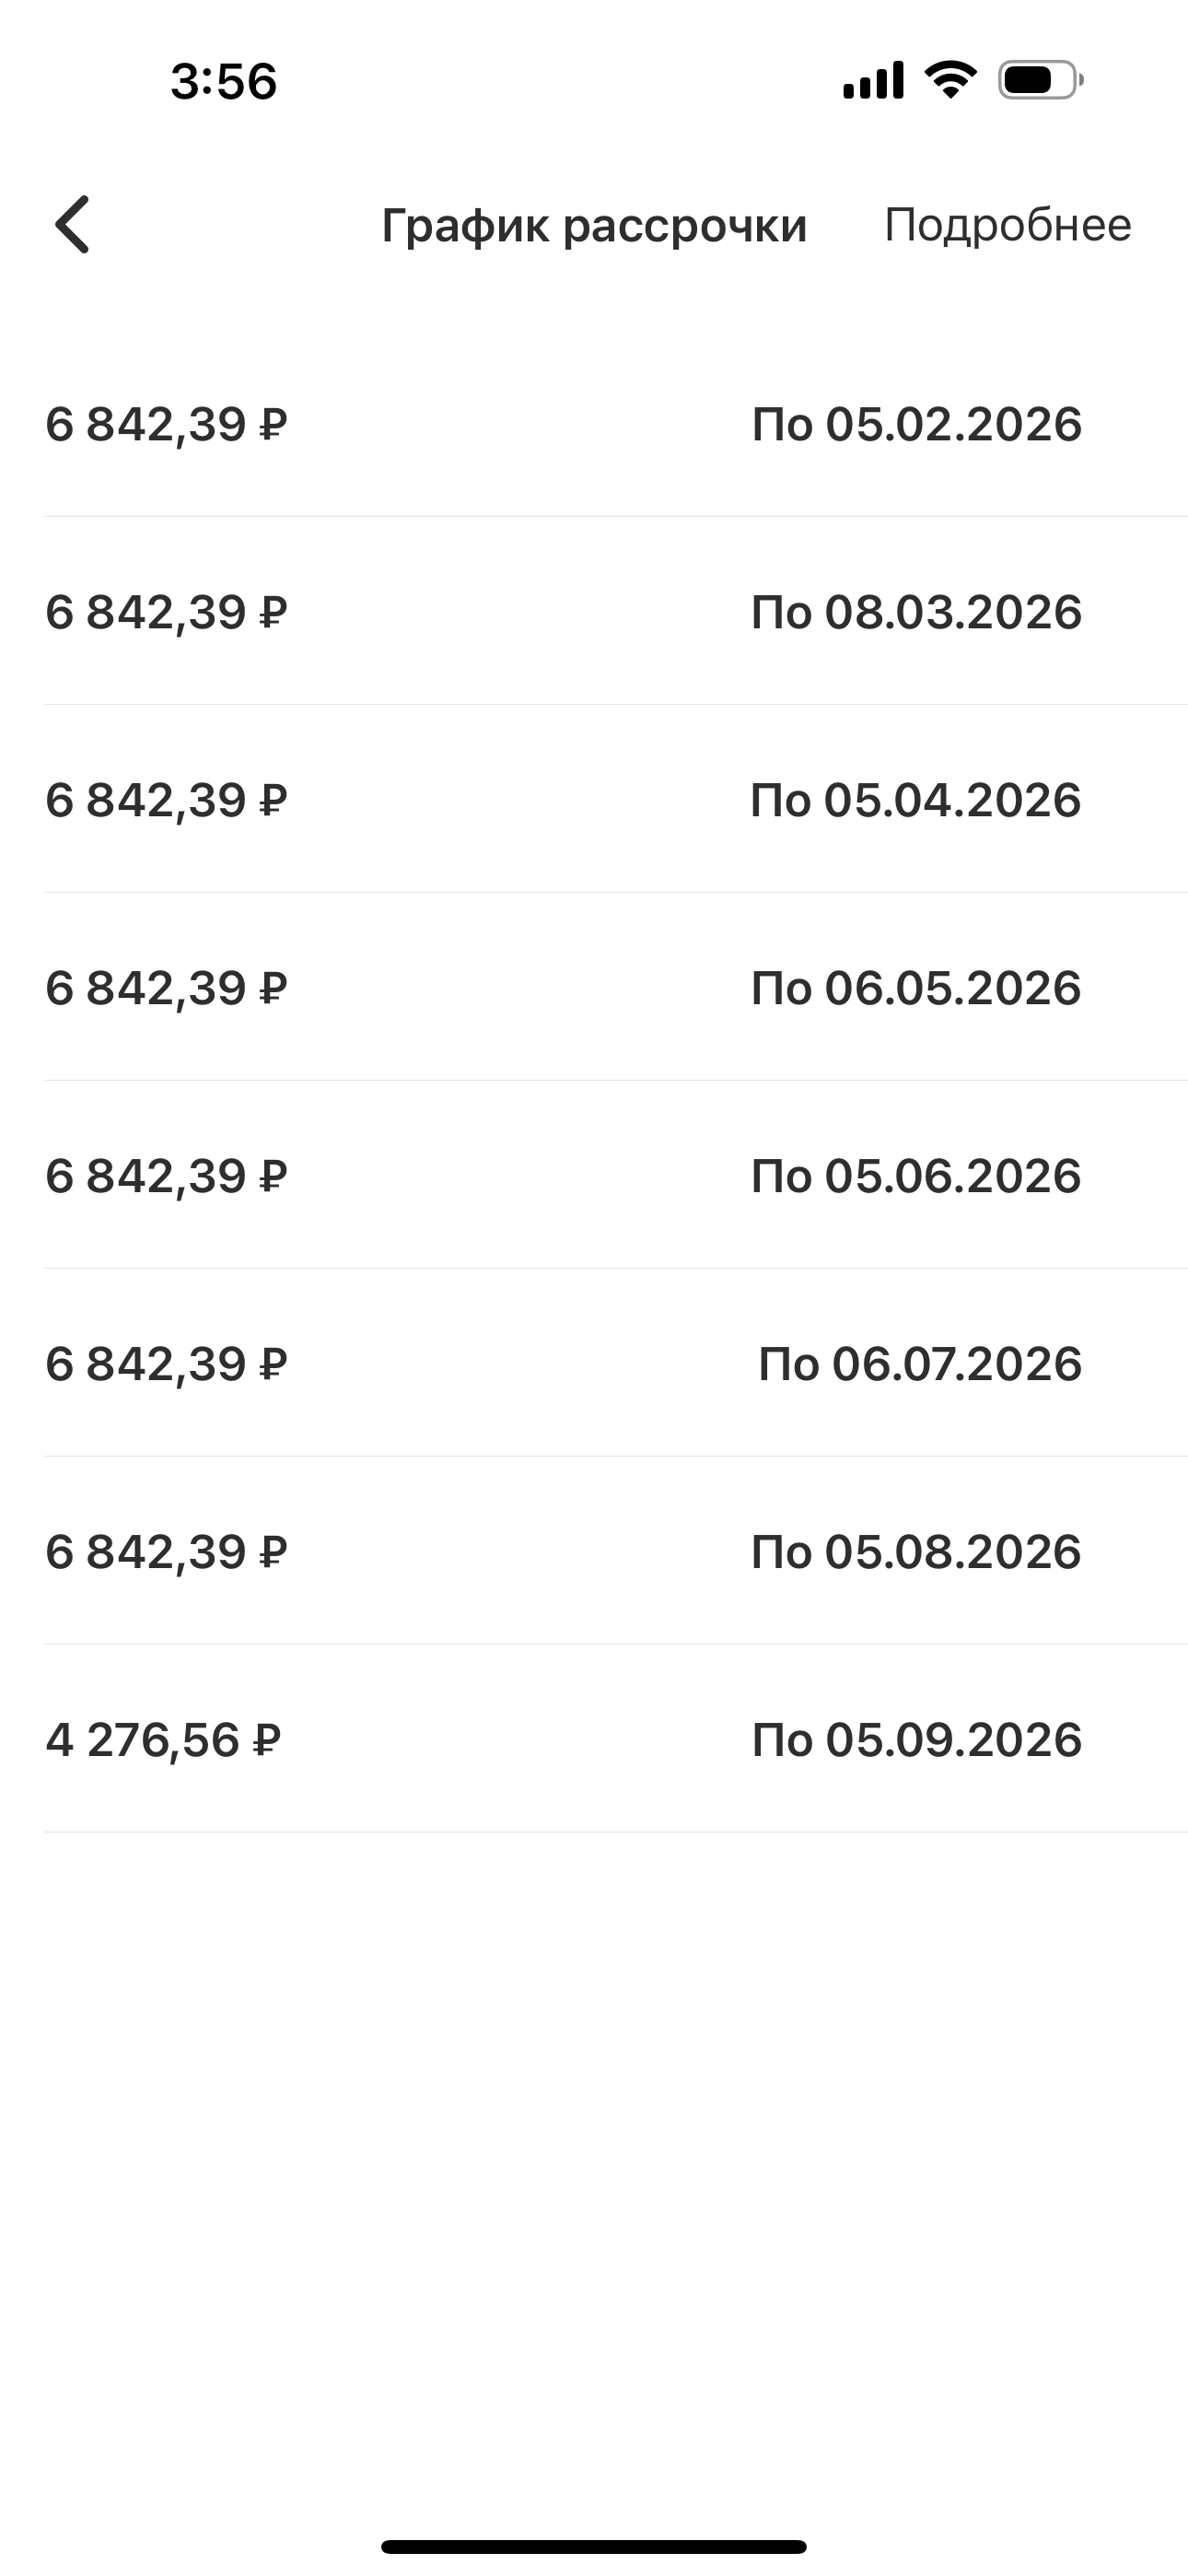Select payment due По 05.08.2026
1188x2576 pixels.
[916, 1552]
